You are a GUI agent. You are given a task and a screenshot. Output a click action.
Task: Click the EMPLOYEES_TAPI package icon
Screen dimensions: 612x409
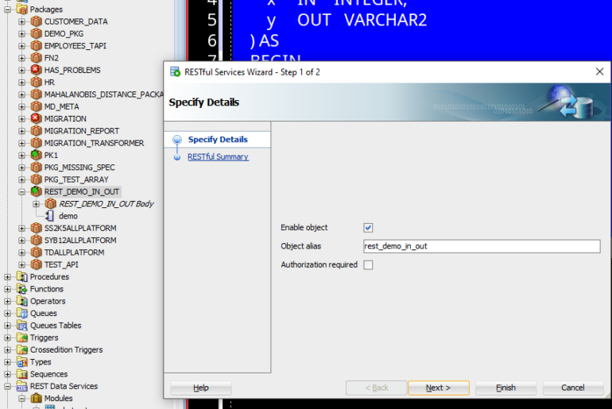click(x=37, y=45)
